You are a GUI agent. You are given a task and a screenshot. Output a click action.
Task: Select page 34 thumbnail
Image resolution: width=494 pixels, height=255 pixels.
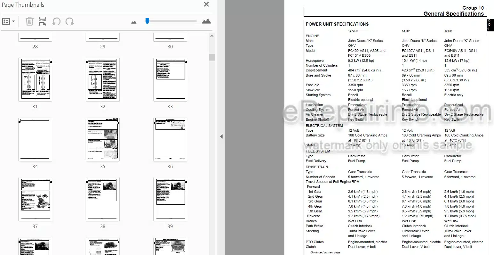point(35,139)
